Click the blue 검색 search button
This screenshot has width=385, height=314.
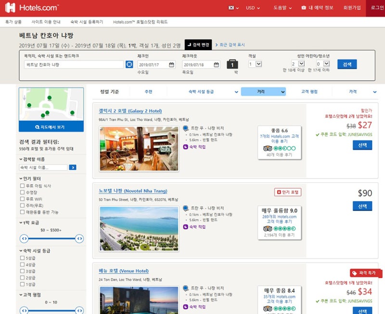pos(347,64)
